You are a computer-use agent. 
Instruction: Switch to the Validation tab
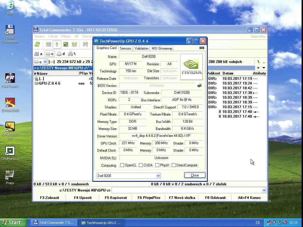(141, 48)
